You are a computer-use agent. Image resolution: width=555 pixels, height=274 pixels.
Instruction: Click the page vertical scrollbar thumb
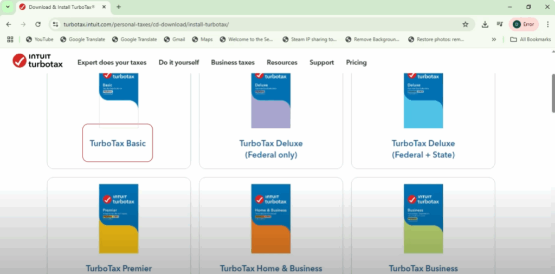(x=553, y=93)
